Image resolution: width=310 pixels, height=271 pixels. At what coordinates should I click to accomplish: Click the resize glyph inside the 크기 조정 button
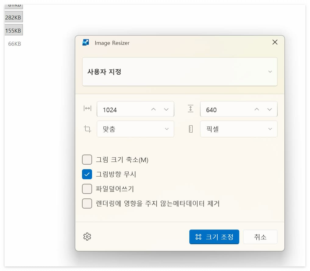tap(199, 237)
